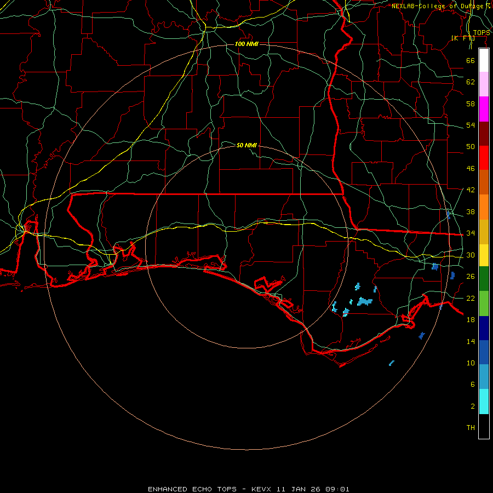
Task: Click the '[K FT]' units label
Action: 463,38
